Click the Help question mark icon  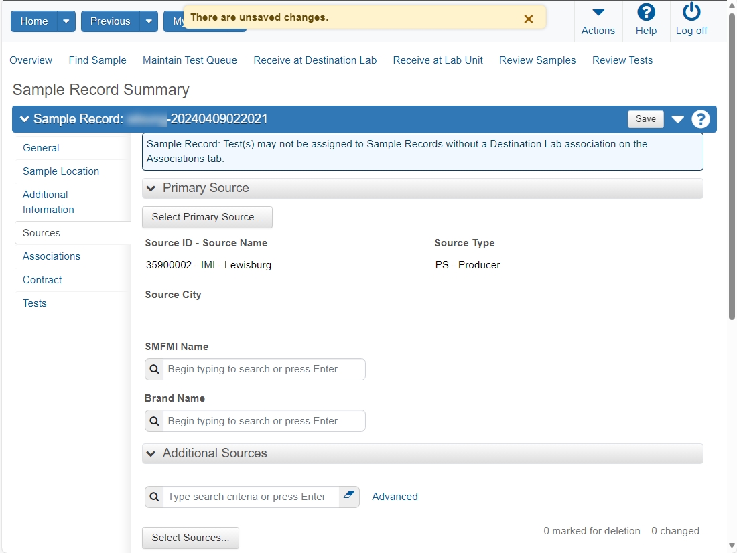click(x=646, y=12)
